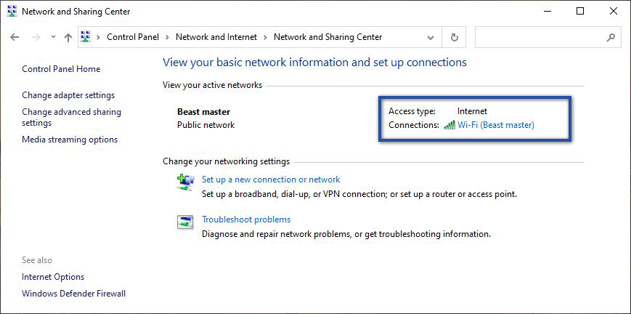The height and width of the screenshot is (314, 631).
Task: Go up one level with up arrow
Action: click(x=68, y=37)
